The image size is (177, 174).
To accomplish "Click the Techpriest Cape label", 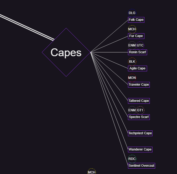I will coord(140,133).
